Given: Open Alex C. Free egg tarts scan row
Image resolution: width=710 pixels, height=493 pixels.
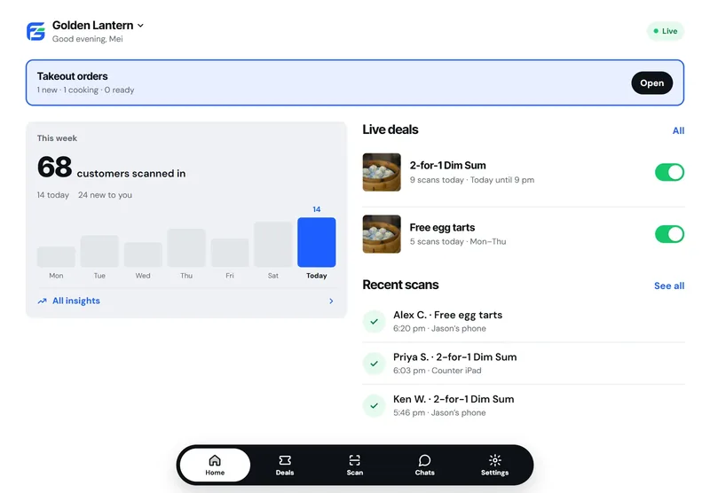Looking at the screenshot, I should point(524,322).
